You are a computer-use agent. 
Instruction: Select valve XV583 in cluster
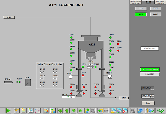point(55,85)
